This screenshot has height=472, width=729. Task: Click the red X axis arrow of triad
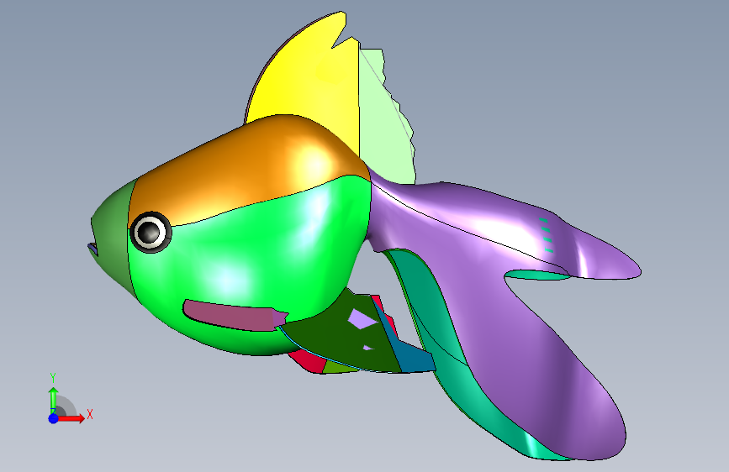point(73,418)
